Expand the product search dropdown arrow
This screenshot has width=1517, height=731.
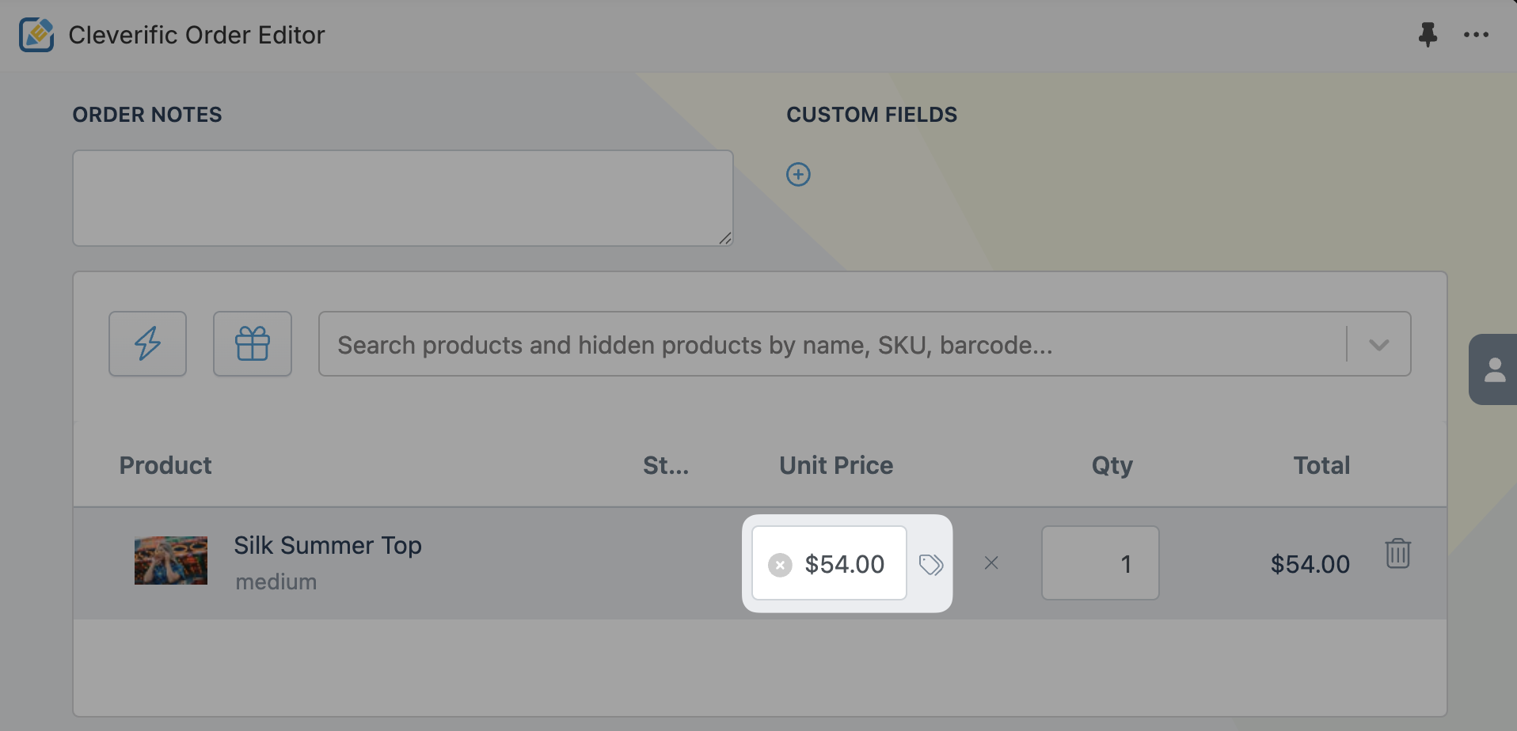click(1379, 345)
